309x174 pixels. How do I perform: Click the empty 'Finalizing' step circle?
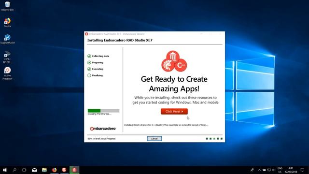coord(89,75)
